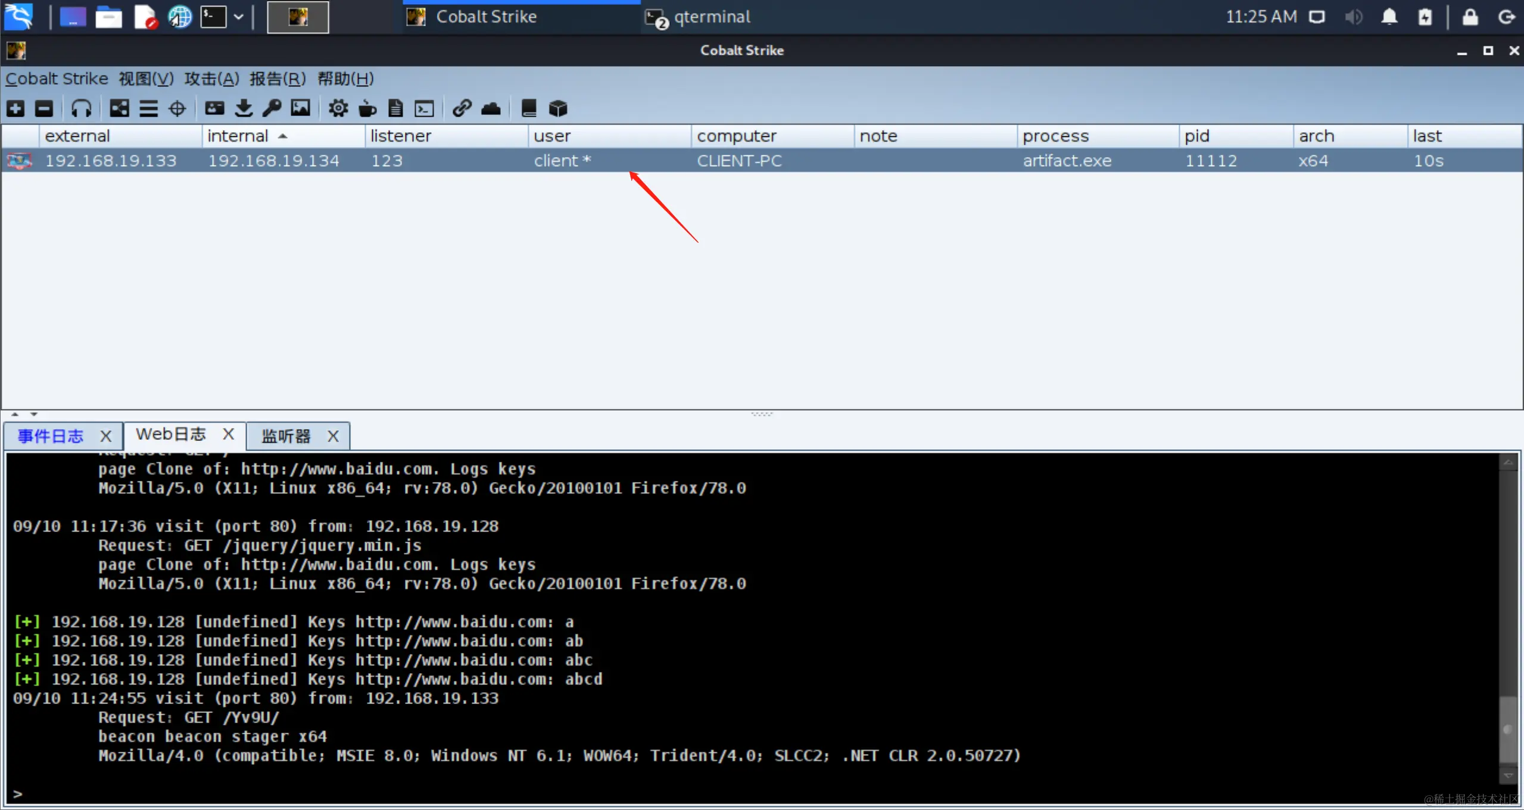Collapse the lower panel with divider arrow
Image resolution: width=1524 pixels, height=810 pixels.
(33, 414)
